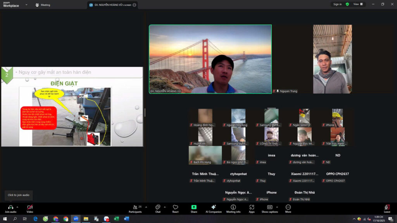The width and height of the screenshot is (397, 223).
Task: Open the Apps menu
Action: (252, 208)
